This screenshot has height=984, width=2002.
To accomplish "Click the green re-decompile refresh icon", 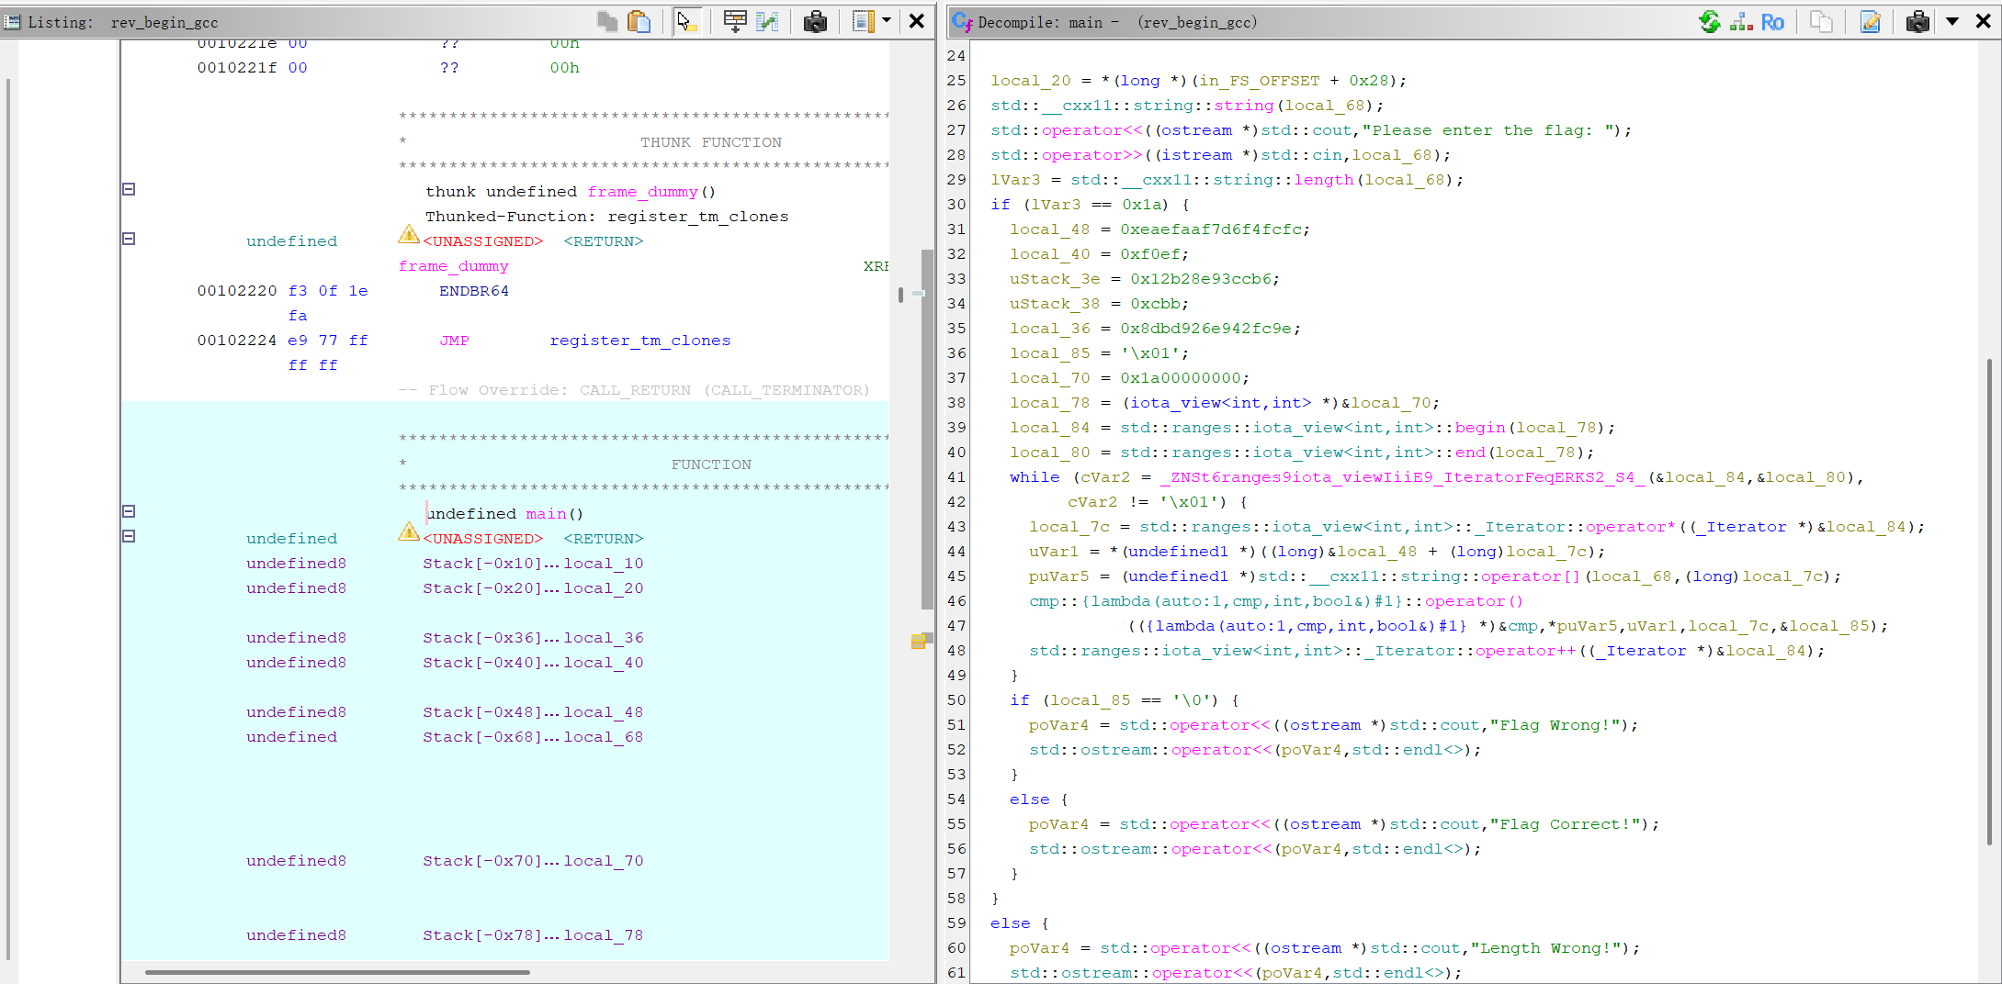I will [x=1709, y=21].
